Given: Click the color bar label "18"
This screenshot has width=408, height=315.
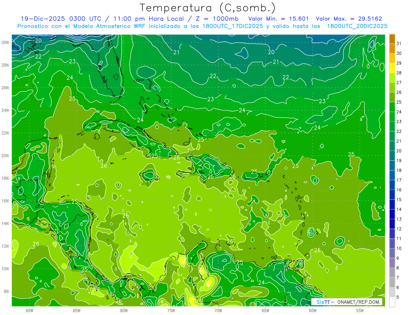Looking at the screenshot, I should click(399, 171).
